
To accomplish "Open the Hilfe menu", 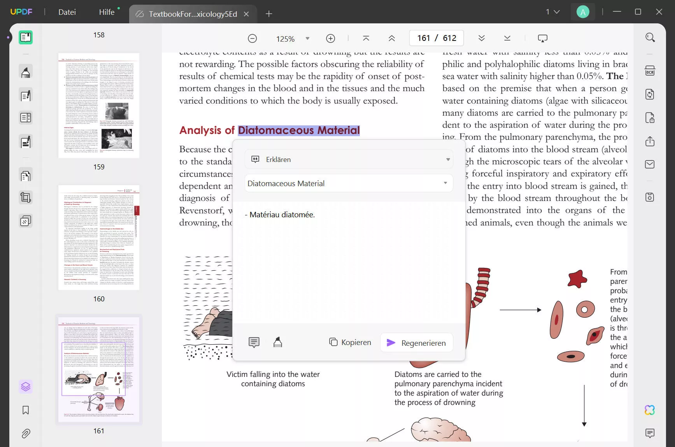I will click(x=107, y=12).
